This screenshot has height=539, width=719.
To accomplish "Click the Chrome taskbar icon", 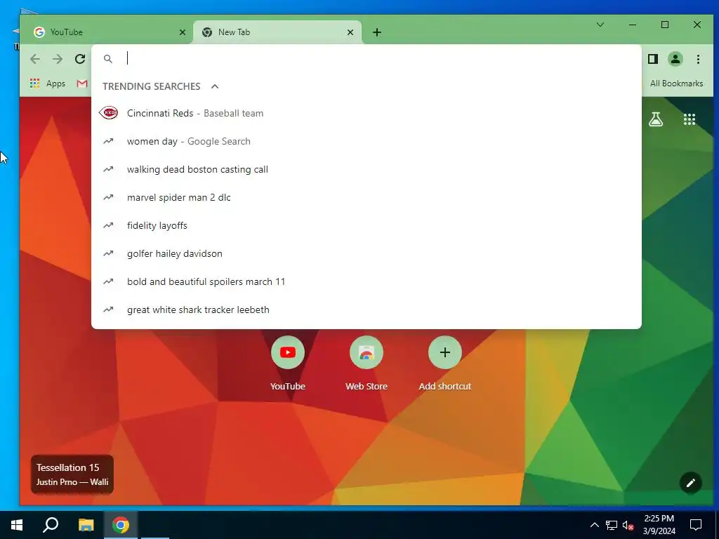I will [x=121, y=525].
